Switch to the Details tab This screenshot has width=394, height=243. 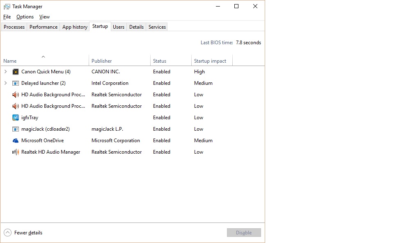click(136, 27)
